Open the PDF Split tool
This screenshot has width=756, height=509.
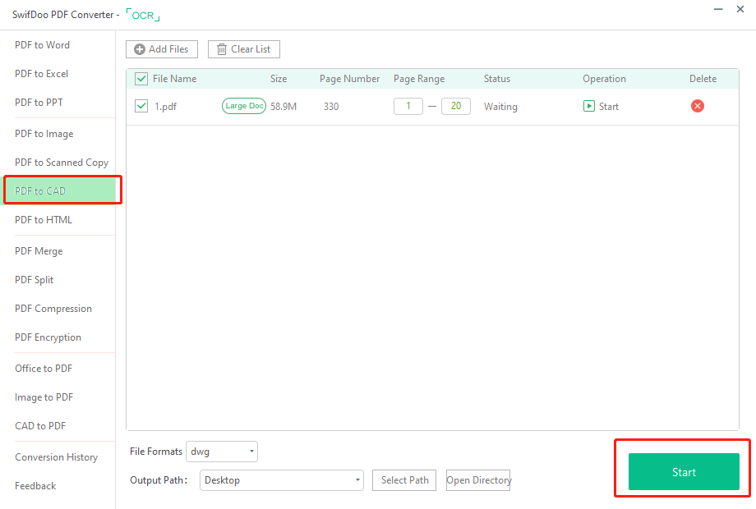click(x=34, y=280)
